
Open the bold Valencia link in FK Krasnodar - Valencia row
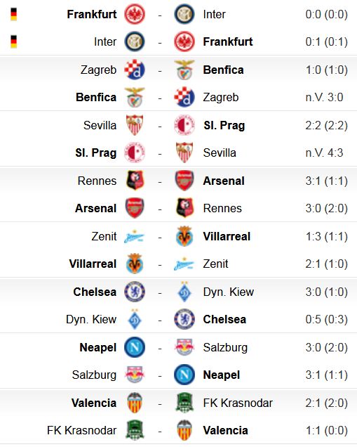click(225, 430)
